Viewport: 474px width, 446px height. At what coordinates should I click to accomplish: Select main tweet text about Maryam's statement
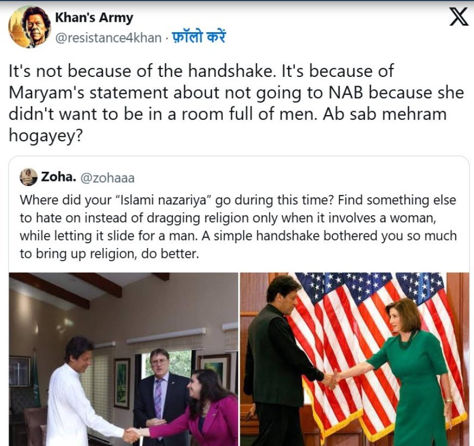[x=236, y=103]
